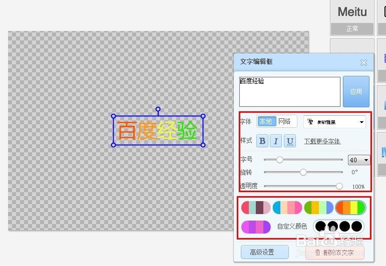Click the bottom-right text box resize handle
The image size is (386, 266).
[203, 145]
